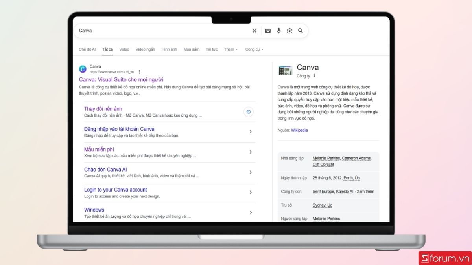Clear the search query with the X icon

pyautogui.click(x=254, y=31)
